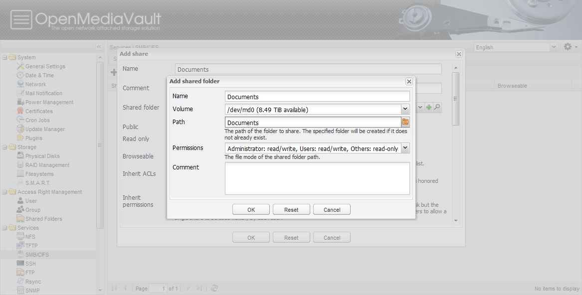Viewport: 582px width, 295px height.
Task: Click the page number field
Action: pyautogui.click(x=158, y=289)
